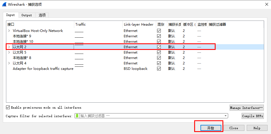Click buffer value 2 in 以太网 4 row
The height and width of the screenshot is (134, 271).
click(184, 63)
